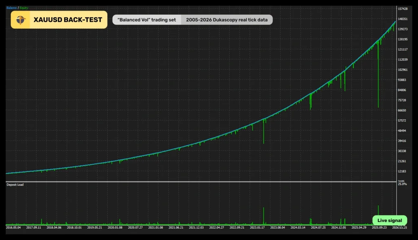Click the 84806 y-axis value
The width and height of the screenshot is (418, 240).
click(402, 90)
